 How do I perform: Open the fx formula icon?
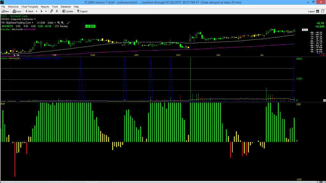57,11
